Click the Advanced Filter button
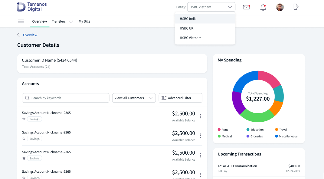This screenshot has width=324, height=179. pyautogui.click(x=180, y=98)
